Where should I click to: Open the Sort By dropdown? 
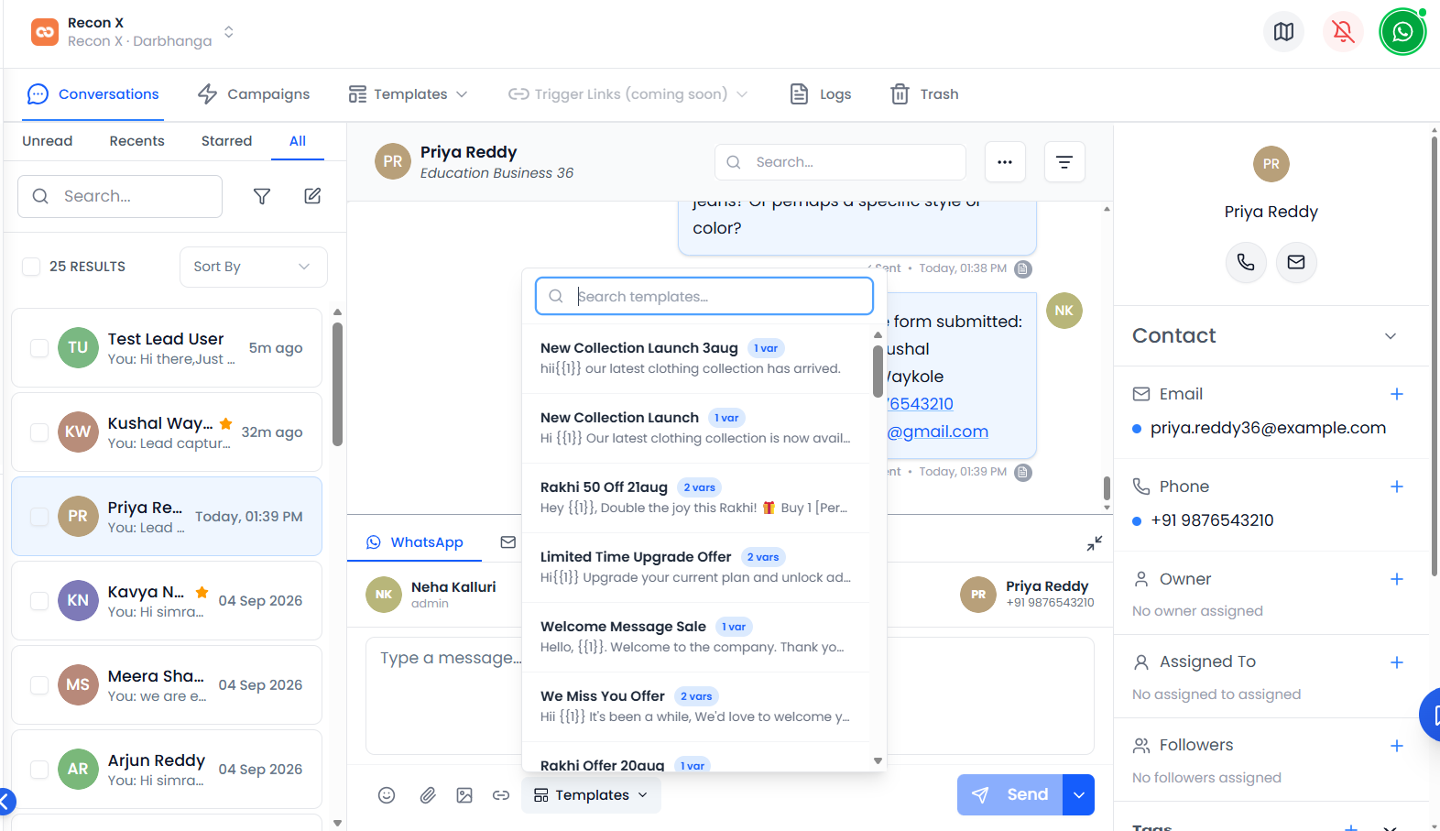[253, 267]
